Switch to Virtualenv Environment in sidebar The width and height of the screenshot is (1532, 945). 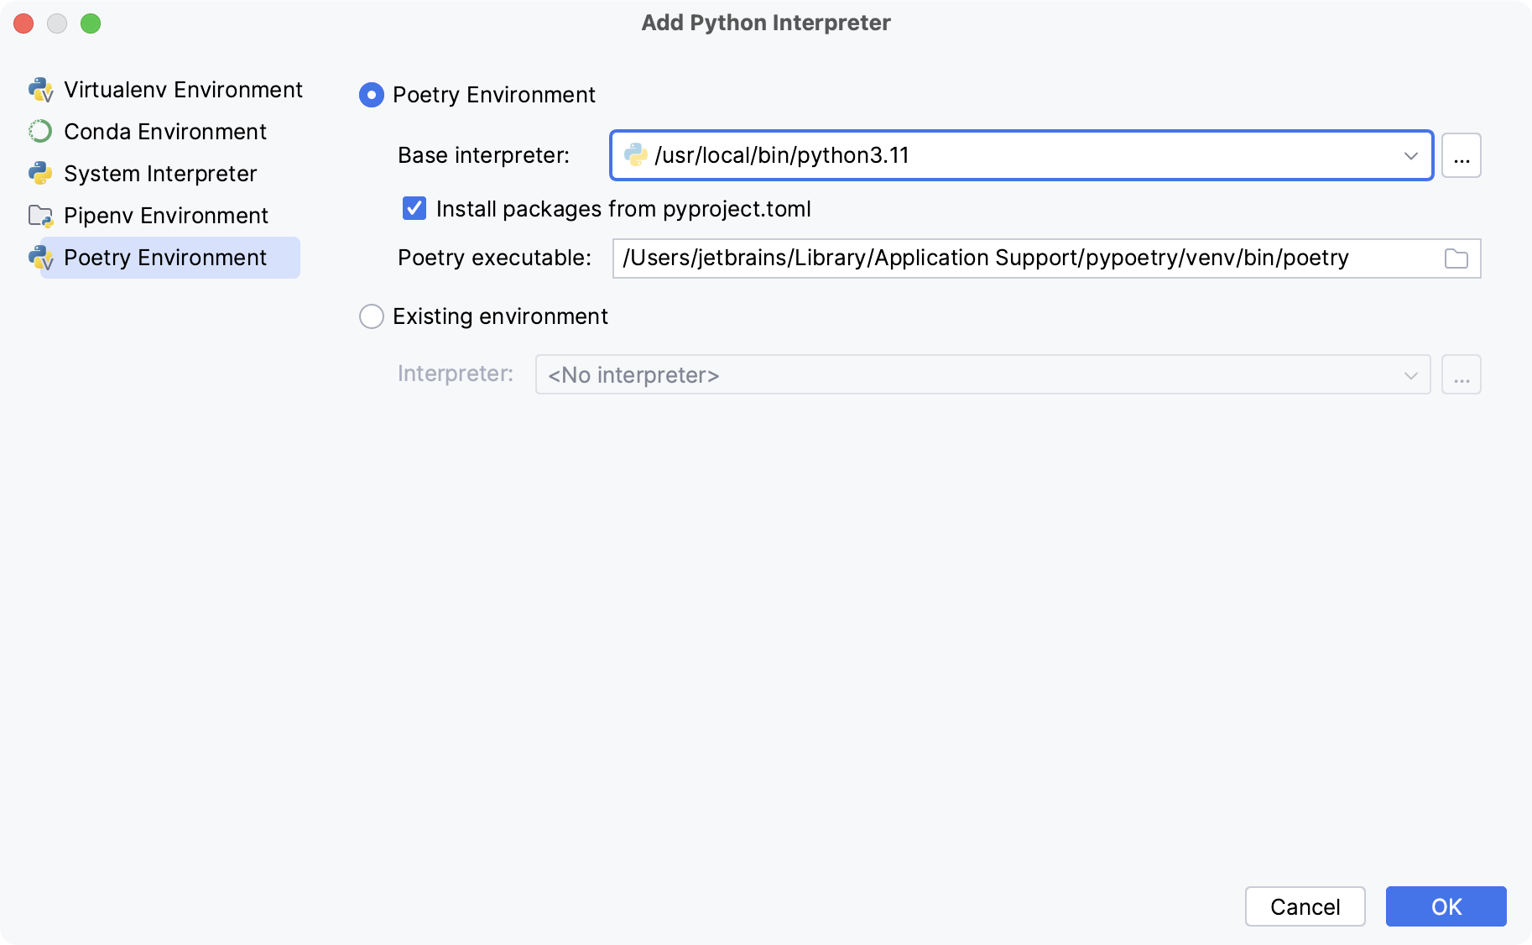(x=183, y=90)
